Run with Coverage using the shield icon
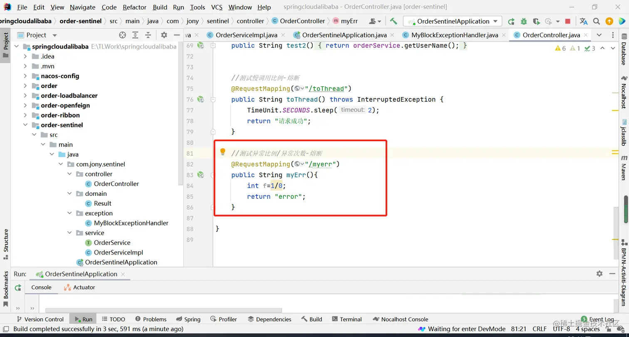Image resolution: width=629 pixels, height=337 pixels. (x=536, y=21)
